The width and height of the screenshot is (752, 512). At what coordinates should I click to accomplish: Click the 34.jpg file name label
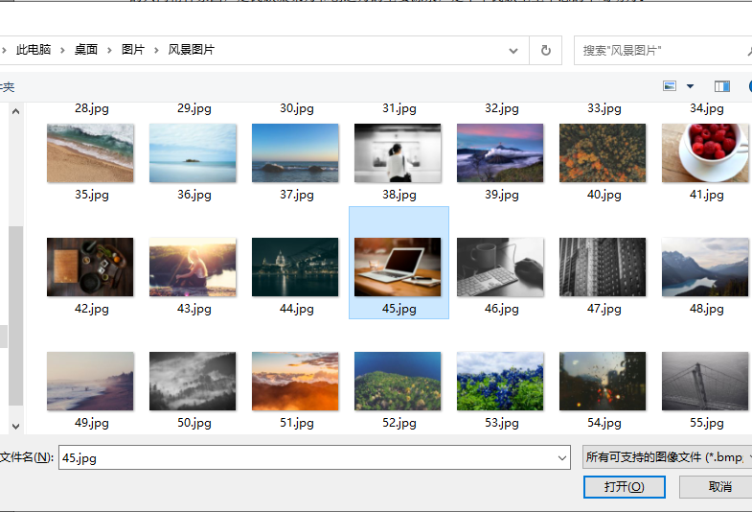(707, 108)
